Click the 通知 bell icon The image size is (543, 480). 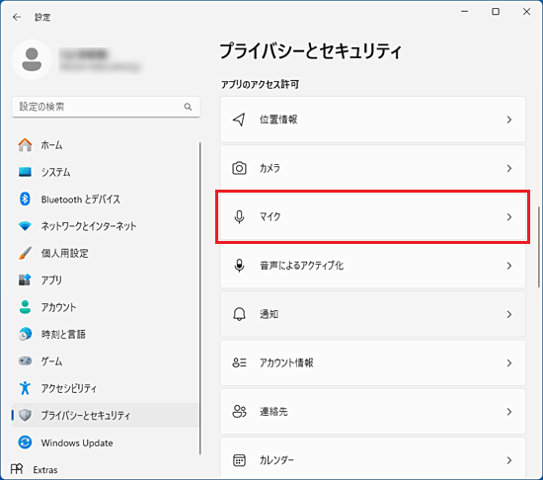pyautogui.click(x=239, y=314)
